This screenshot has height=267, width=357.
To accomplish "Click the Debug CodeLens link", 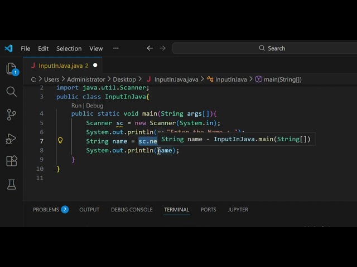I will (95, 106).
